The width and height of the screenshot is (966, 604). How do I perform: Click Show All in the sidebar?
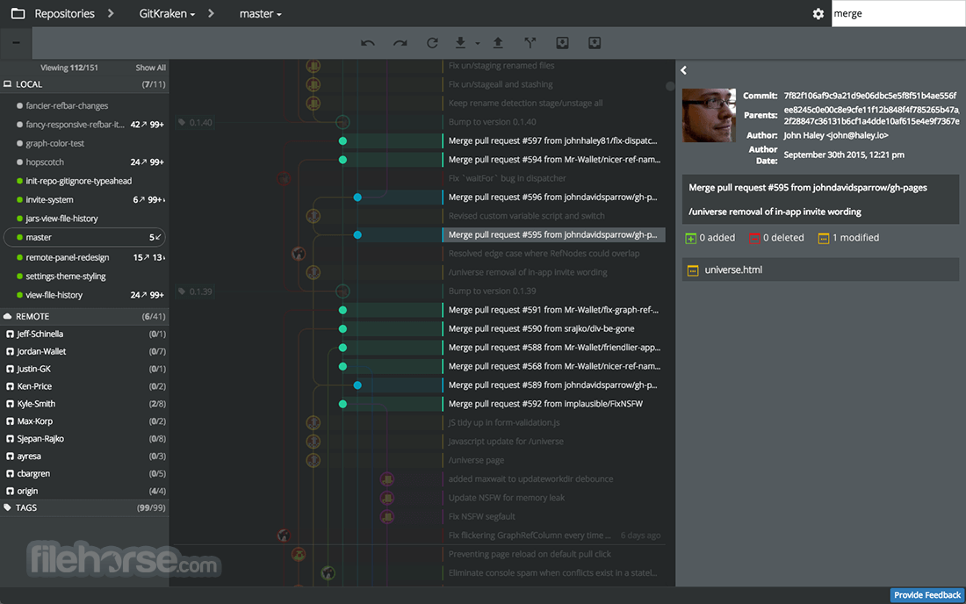(150, 68)
